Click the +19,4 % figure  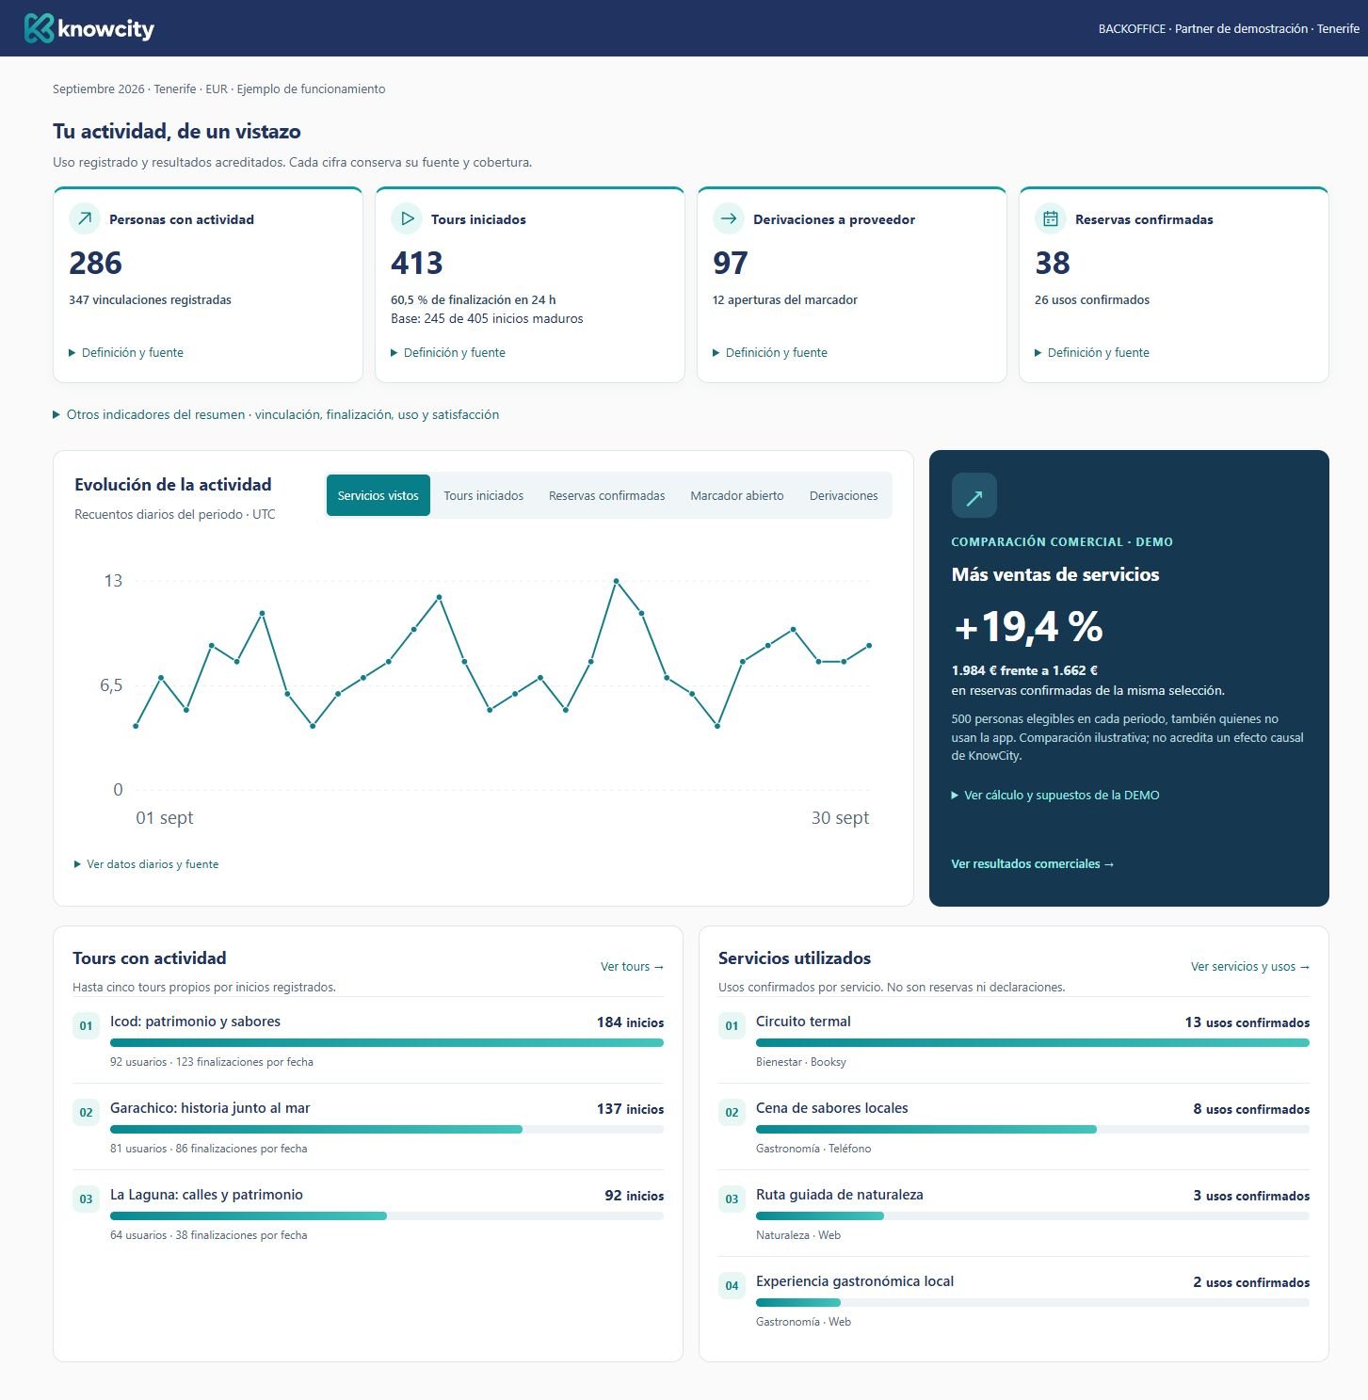pyautogui.click(x=1028, y=626)
